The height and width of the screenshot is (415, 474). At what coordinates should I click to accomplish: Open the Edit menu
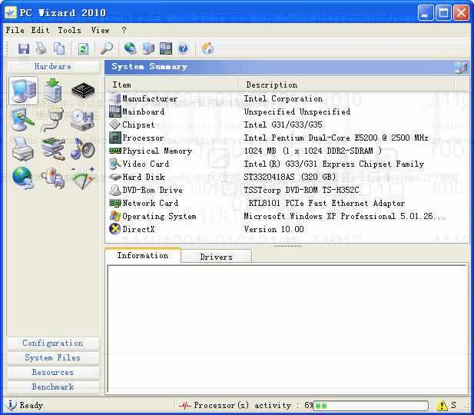(40, 30)
